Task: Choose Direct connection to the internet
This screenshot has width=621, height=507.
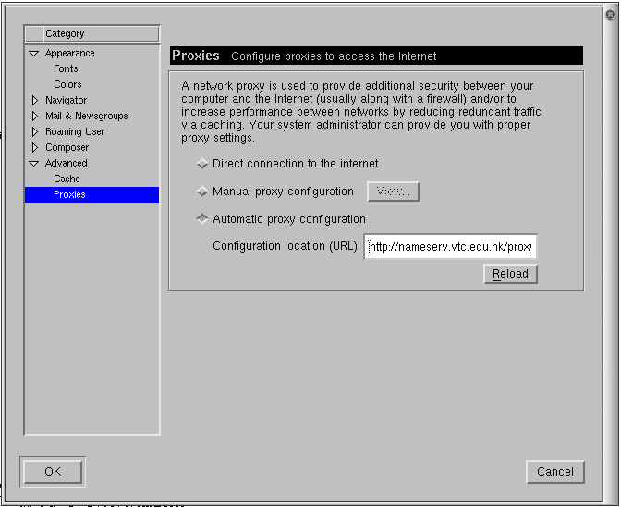Action: tap(202, 164)
